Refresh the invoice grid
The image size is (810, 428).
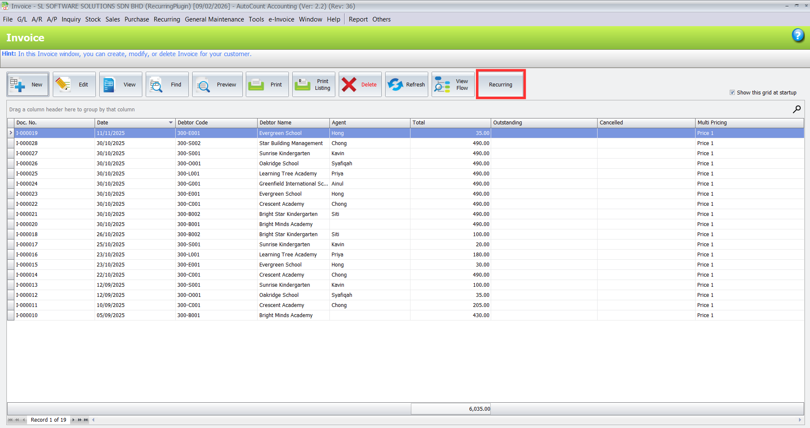(406, 84)
